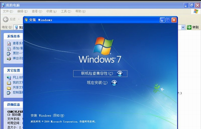
Task: Click the 安装 Windows title bar icon
Action: tap(26, 20)
